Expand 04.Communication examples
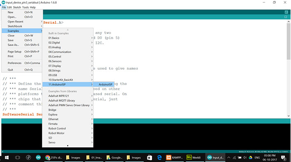Image resolution: width=291 pixels, height=162 pixels. (x=68, y=52)
